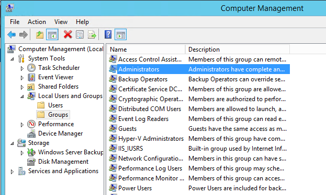Click the Export List toolbar icon
This screenshot has height=195, width=326.
click(92, 34)
